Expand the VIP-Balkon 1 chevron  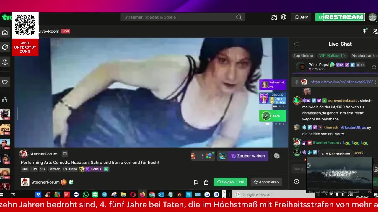(x=344, y=56)
